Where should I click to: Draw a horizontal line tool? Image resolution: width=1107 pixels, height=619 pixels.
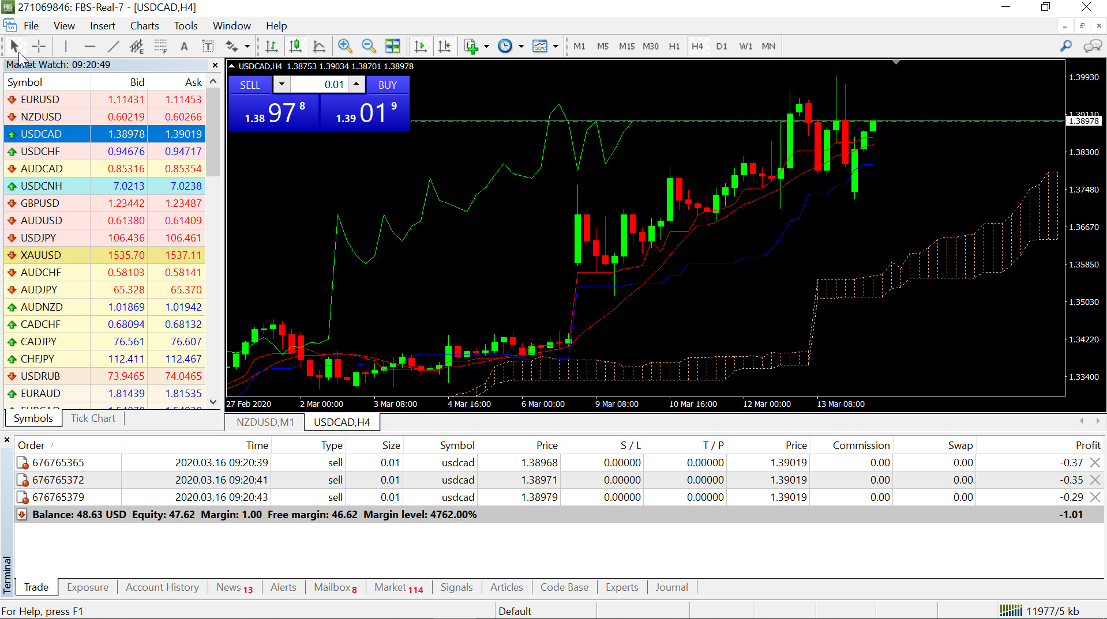[x=89, y=46]
